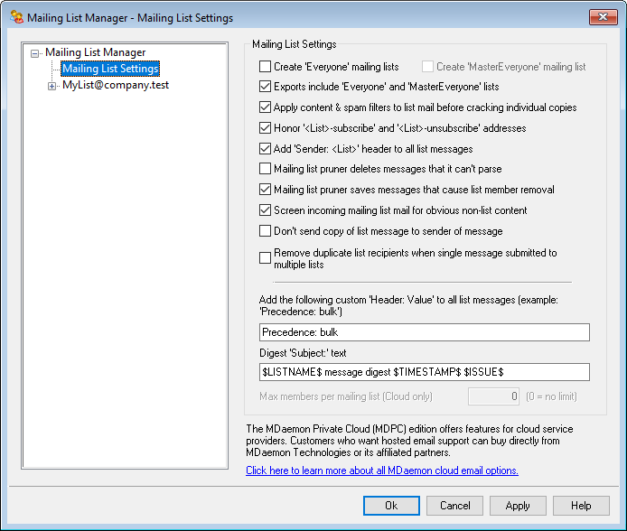The width and height of the screenshot is (627, 531).
Task: Toggle Exports include 'Everyone' and 'MasterEveryone' lists
Action: 265,88
